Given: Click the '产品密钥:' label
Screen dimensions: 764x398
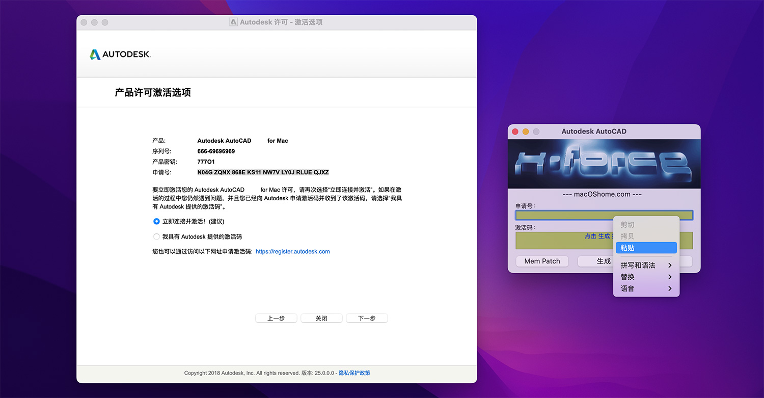Looking at the screenshot, I should 165,162.
